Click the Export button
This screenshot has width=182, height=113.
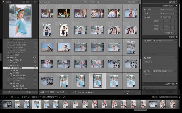(x=29, y=92)
